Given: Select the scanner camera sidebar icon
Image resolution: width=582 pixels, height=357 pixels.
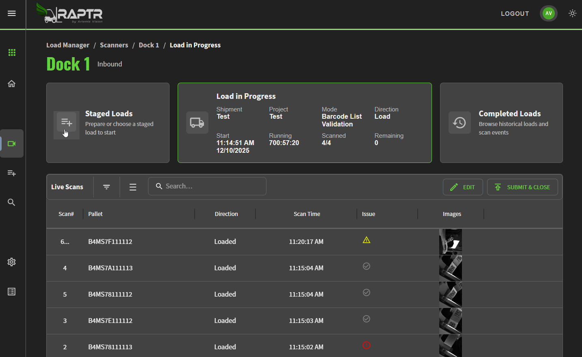Looking at the screenshot, I should pyautogui.click(x=12, y=144).
